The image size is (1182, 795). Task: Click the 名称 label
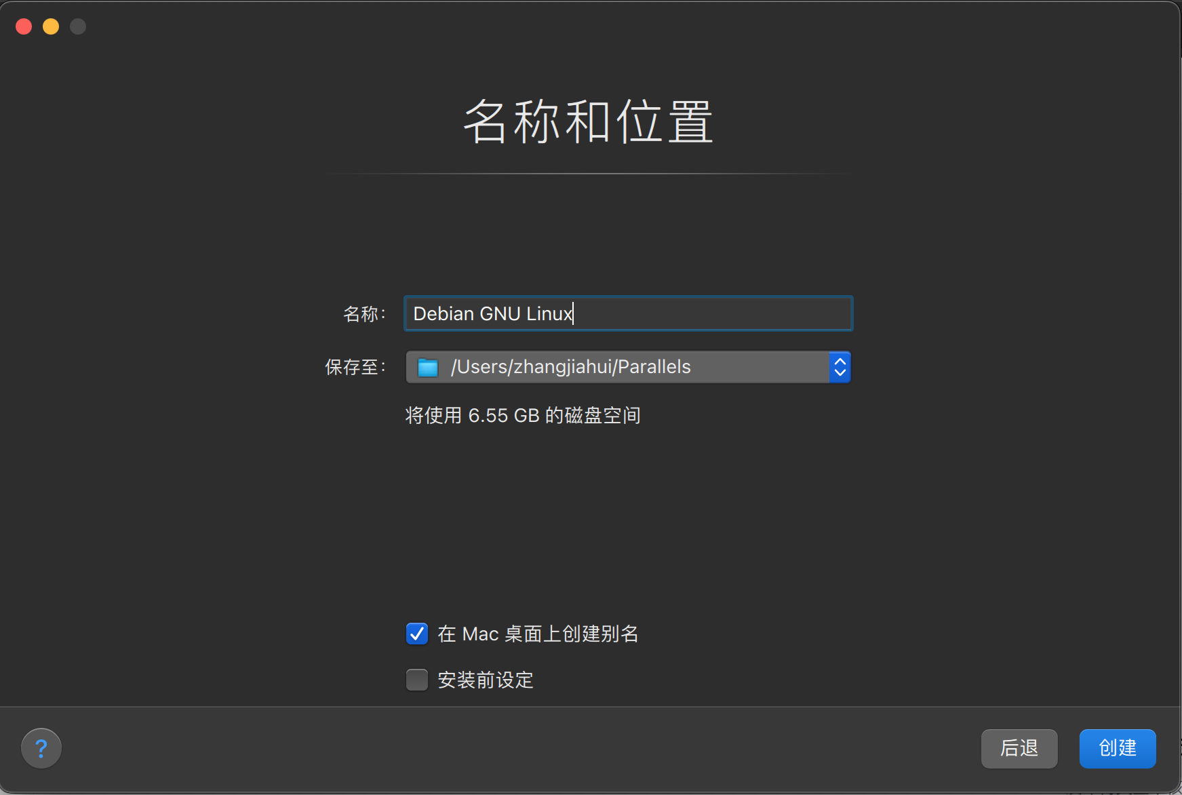coord(364,313)
